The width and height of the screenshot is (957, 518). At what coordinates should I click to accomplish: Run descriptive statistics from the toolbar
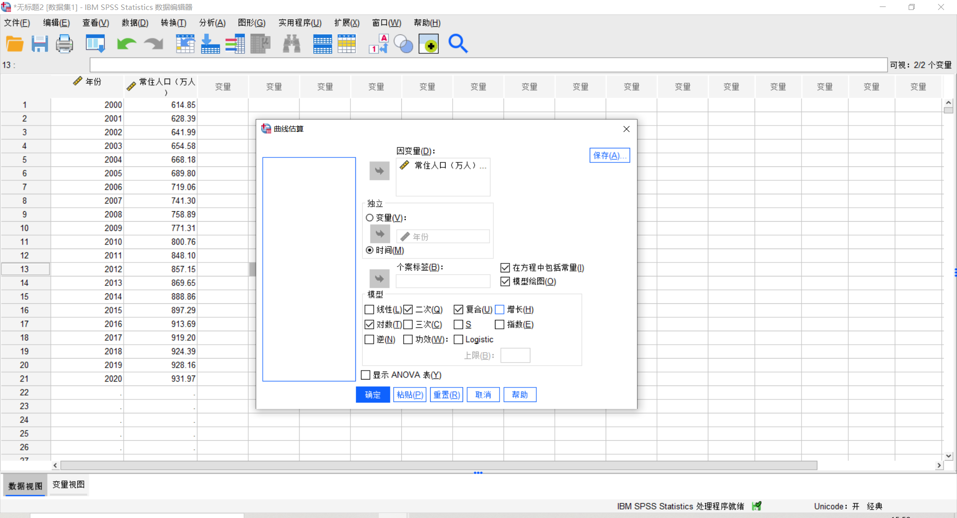[260, 44]
